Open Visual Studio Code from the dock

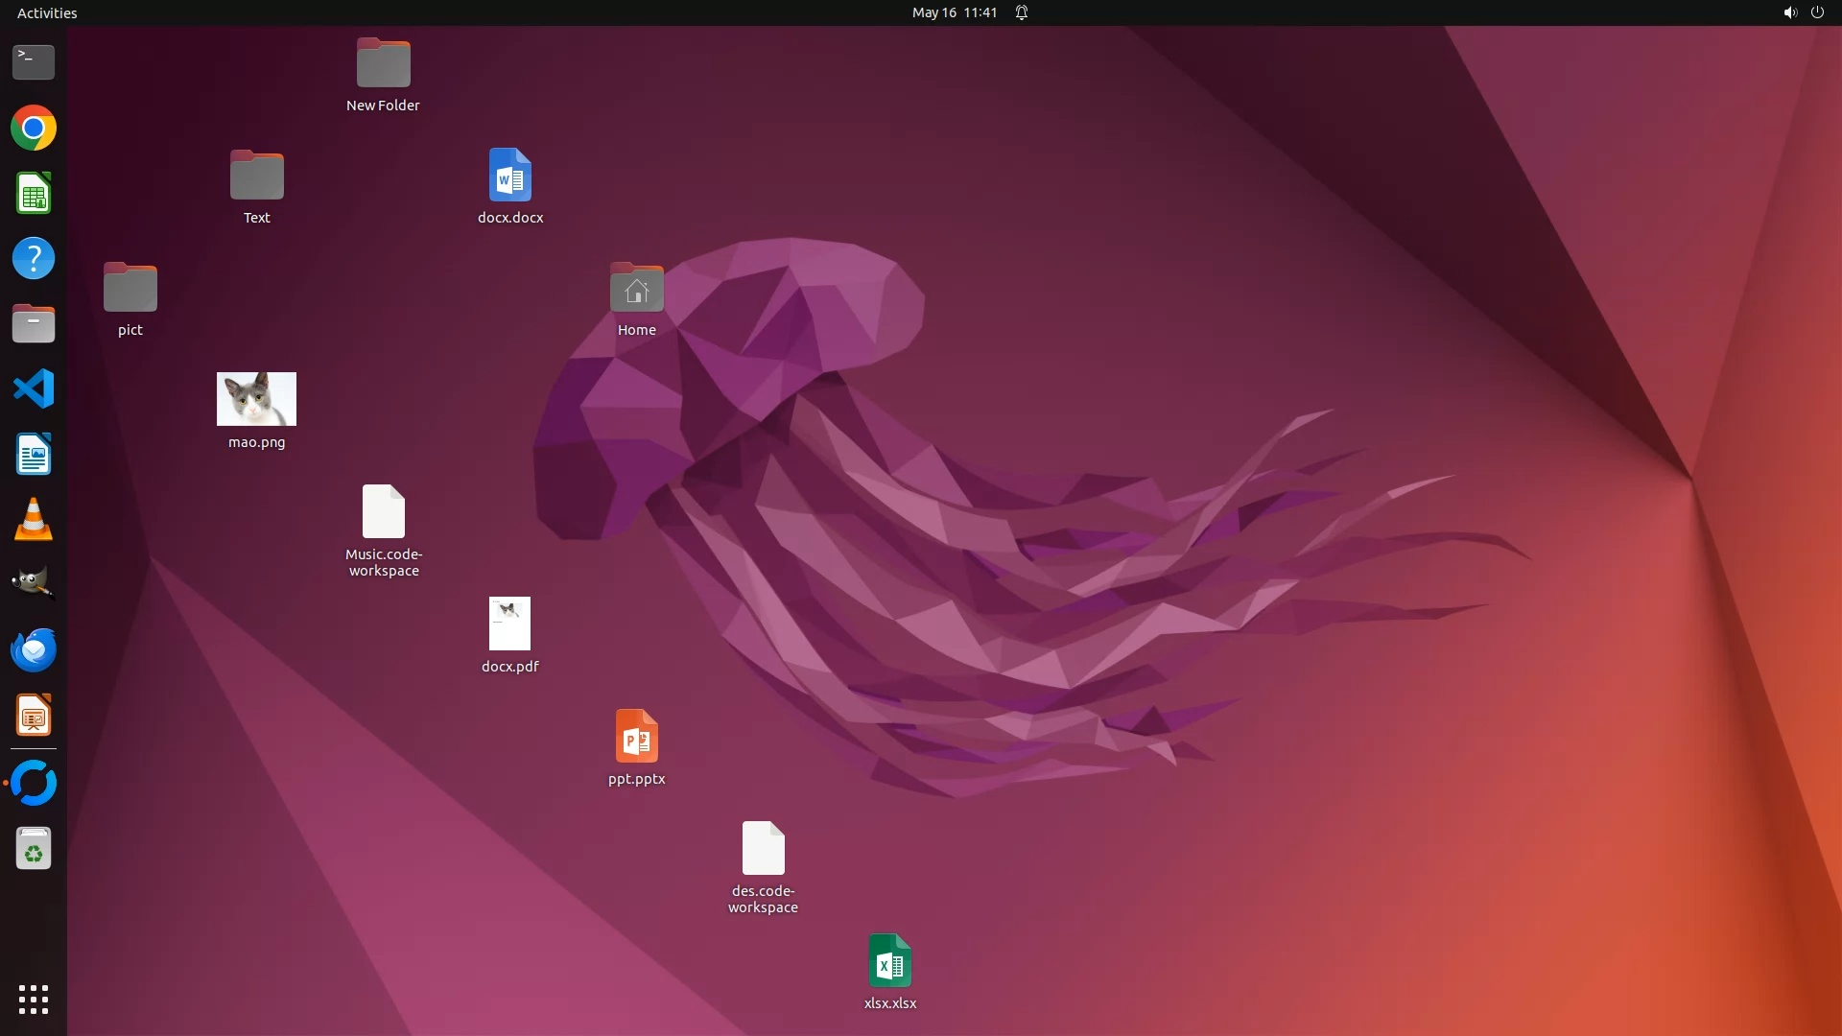pyautogui.click(x=34, y=389)
